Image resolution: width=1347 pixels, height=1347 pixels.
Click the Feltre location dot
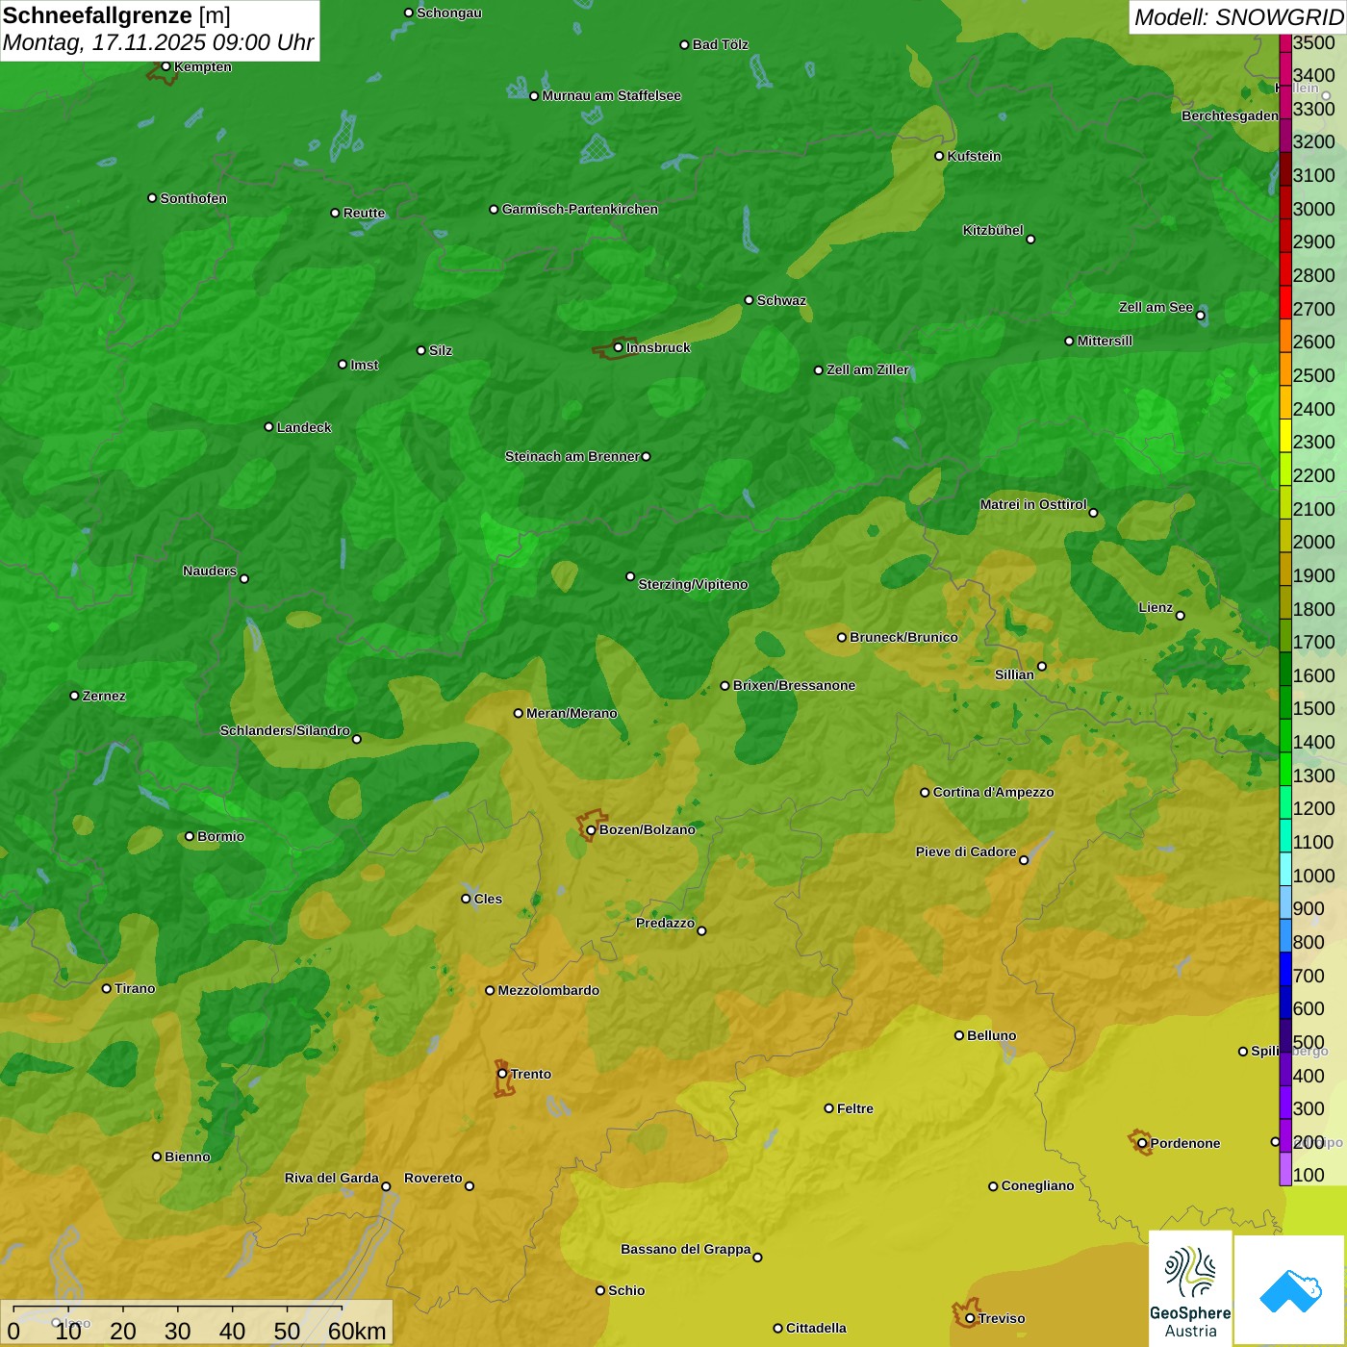(x=828, y=1108)
